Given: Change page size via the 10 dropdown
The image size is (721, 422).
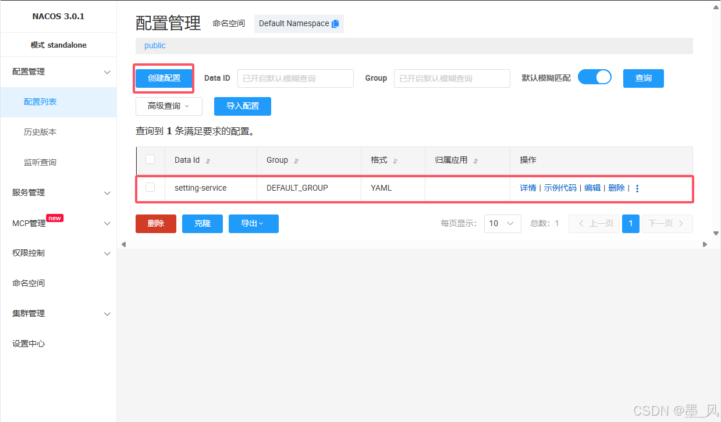Looking at the screenshot, I should 502,223.
